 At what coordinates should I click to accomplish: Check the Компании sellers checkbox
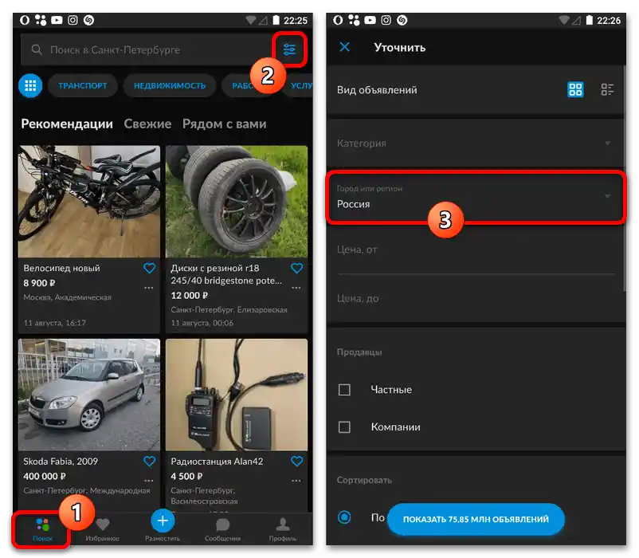tap(344, 427)
